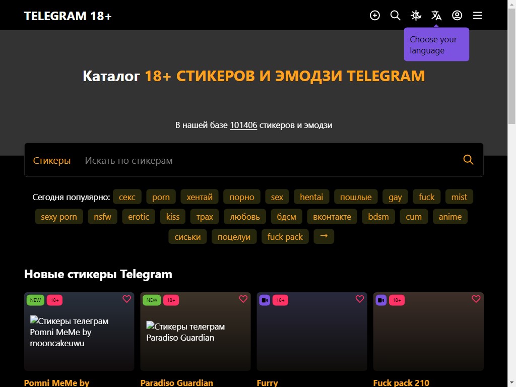Select the mist popular tag

(x=459, y=197)
